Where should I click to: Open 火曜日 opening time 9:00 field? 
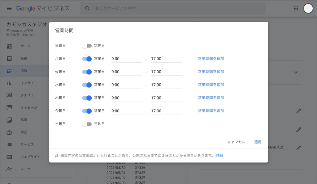point(127,72)
